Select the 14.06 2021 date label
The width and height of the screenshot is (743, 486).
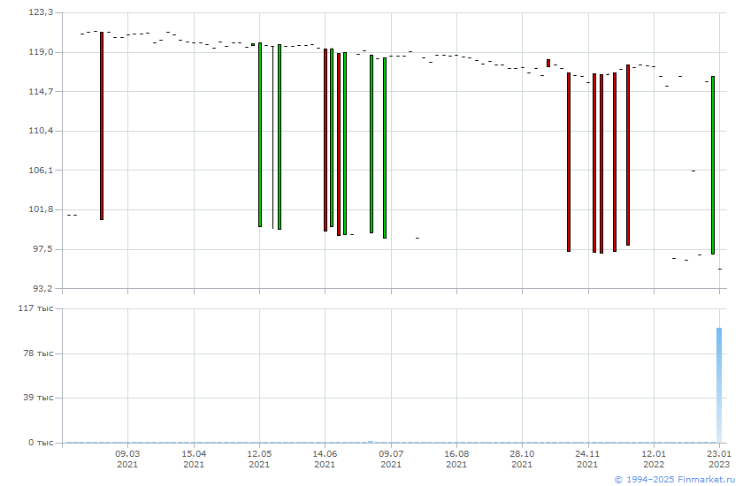[x=325, y=458]
